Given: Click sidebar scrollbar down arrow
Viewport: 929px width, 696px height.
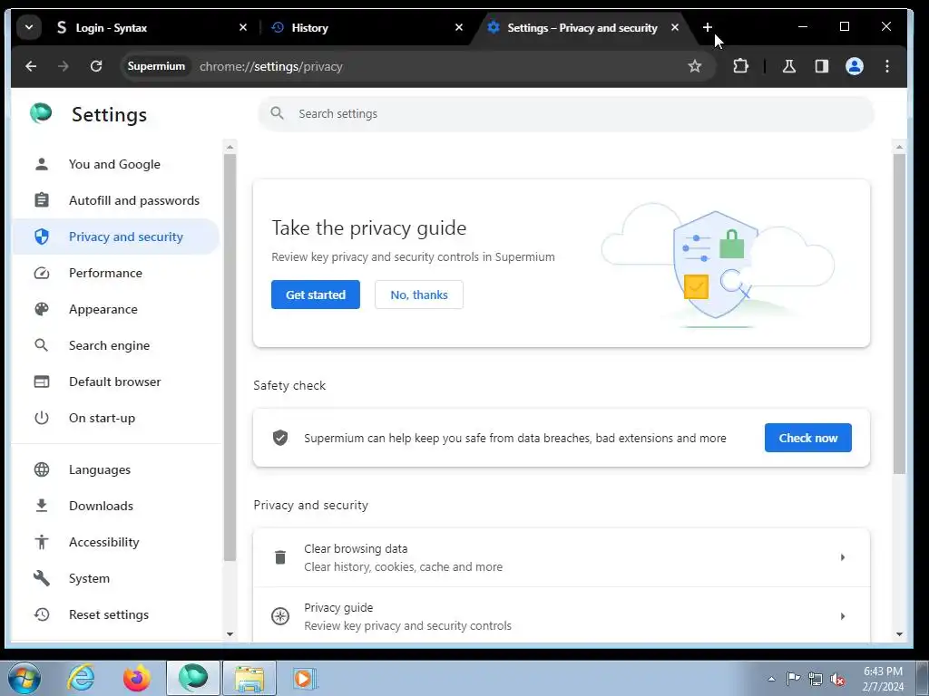Looking at the screenshot, I should (x=230, y=633).
